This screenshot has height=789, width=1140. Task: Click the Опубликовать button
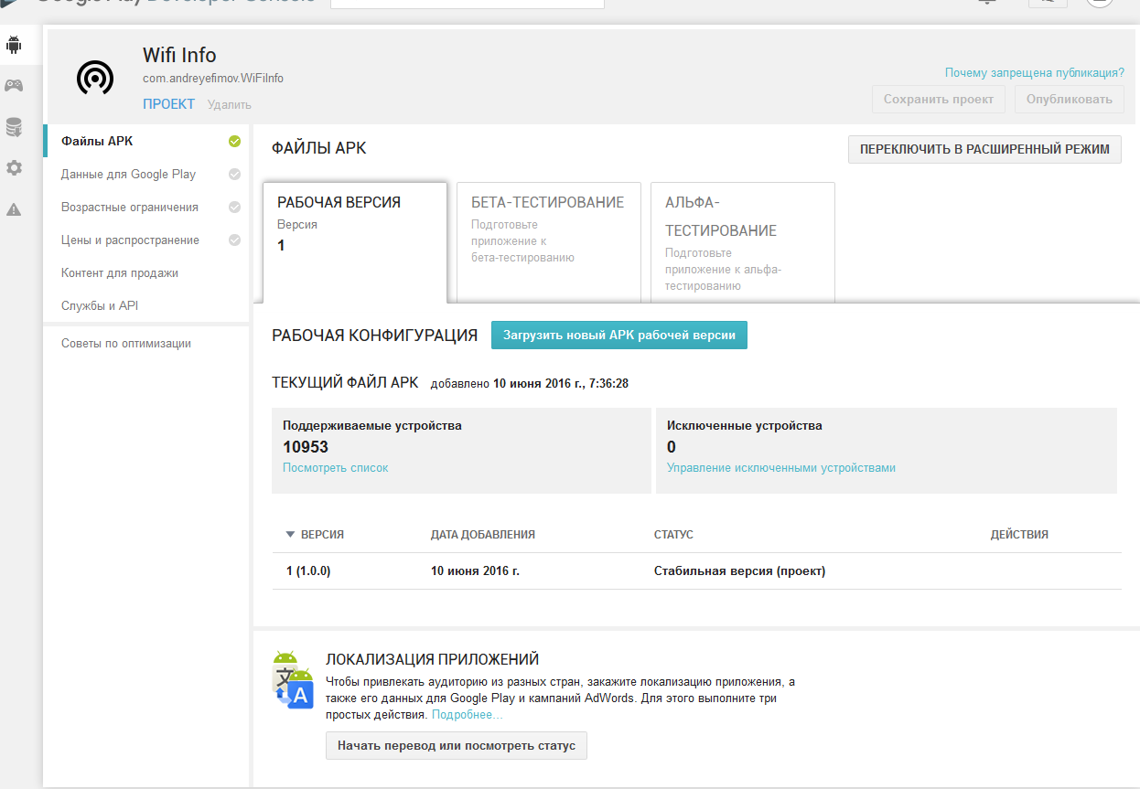tap(1070, 100)
